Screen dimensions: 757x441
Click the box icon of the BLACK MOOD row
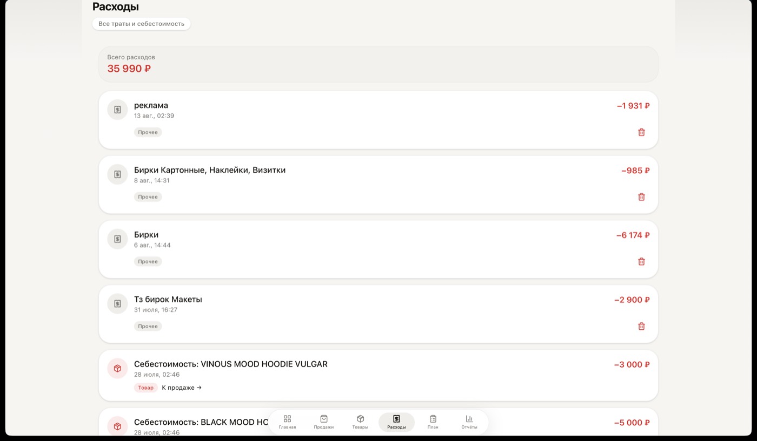(x=117, y=426)
